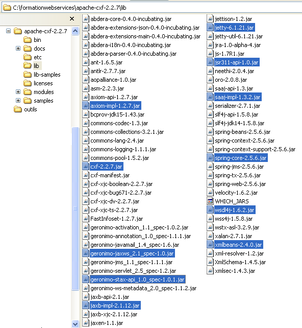Select file jaxb-api-2.1.jar
Screen dimensions: 302x328
point(110,297)
